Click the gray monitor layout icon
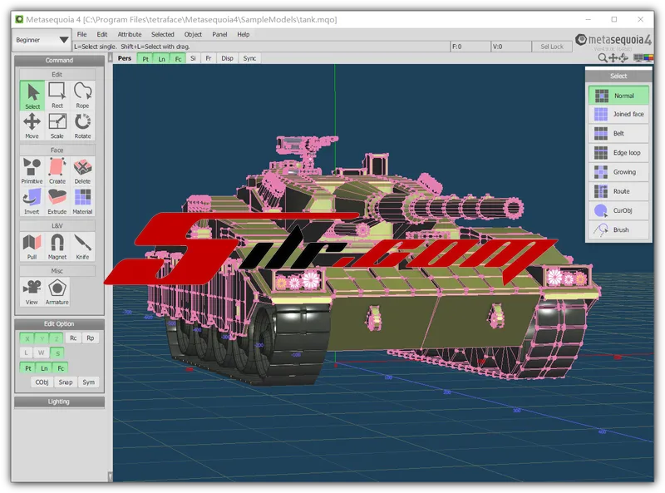The width and height of the screenshot is (665, 493). tap(638, 58)
